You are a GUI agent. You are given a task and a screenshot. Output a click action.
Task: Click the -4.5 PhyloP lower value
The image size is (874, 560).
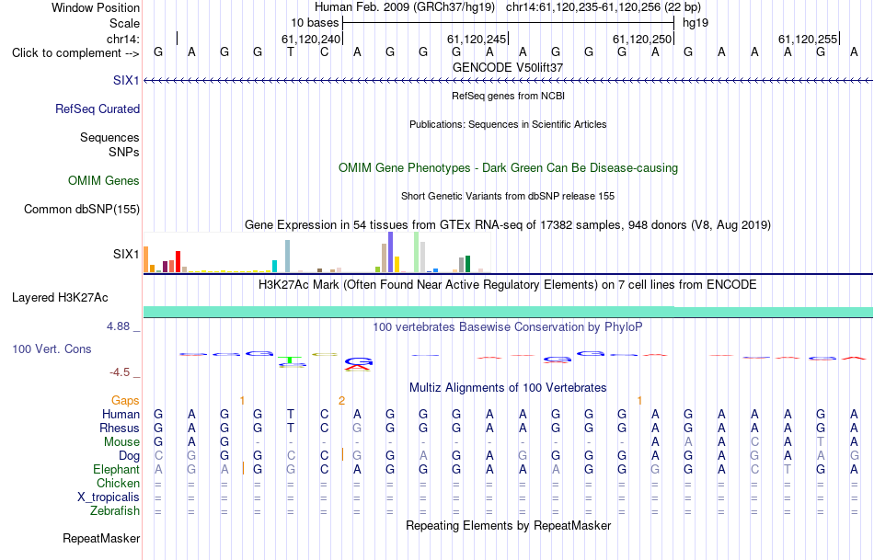(120, 372)
